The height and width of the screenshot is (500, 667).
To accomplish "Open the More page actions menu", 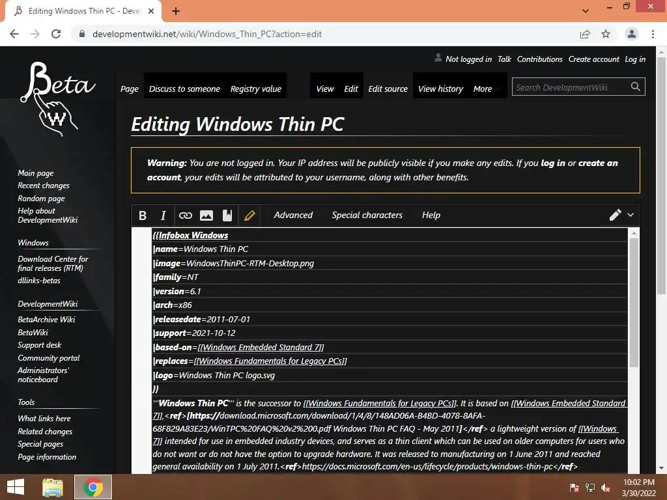I will (483, 89).
